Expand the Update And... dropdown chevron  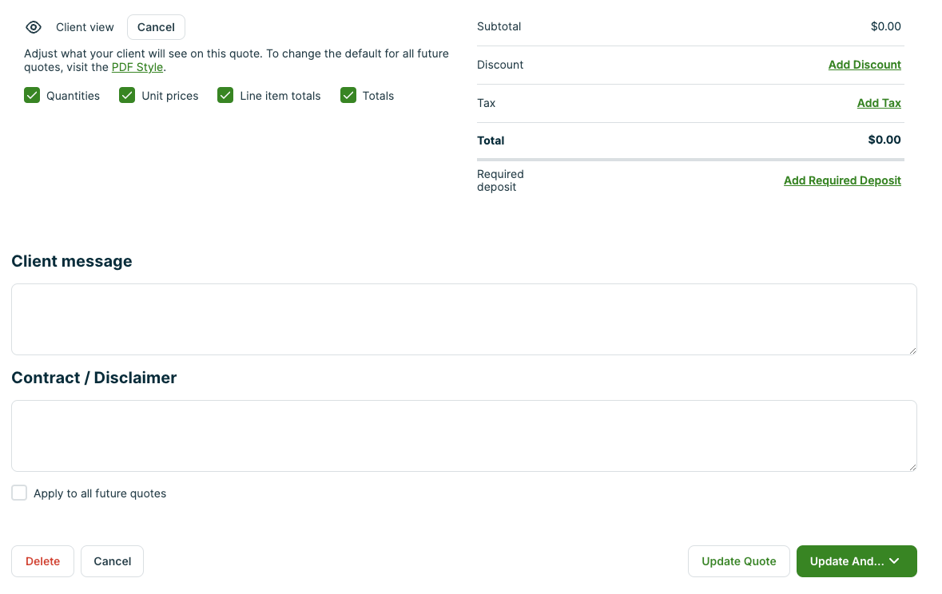pos(895,561)
